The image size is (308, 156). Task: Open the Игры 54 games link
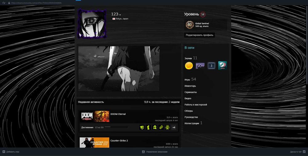tap(190, 79)
